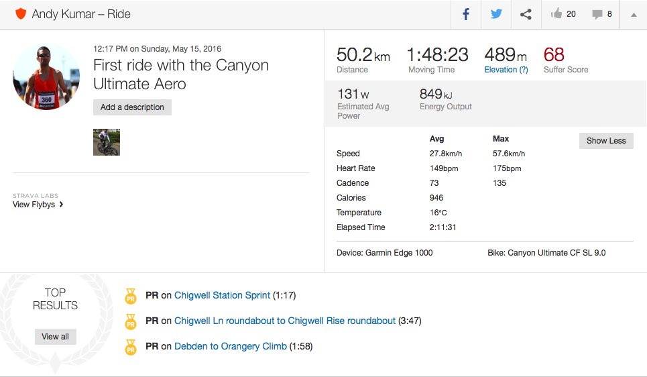Click Add a description button
This screenshot has width=647, height=377.
pyautogui.click(x=132, y=107)
